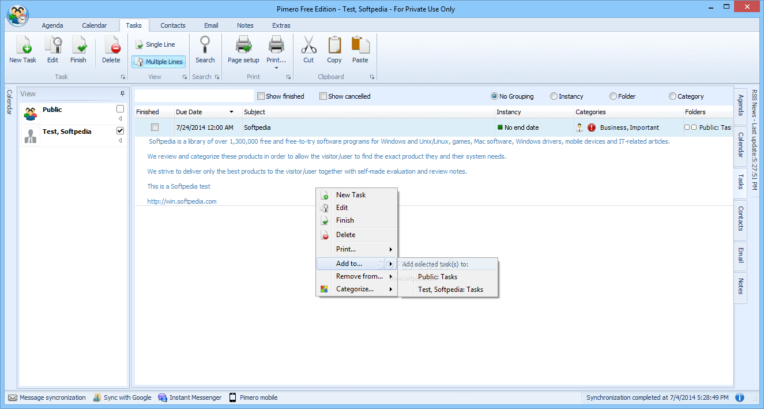Switch to Multiple Lines view
The height and width of the screenshot is (409, 764).
click(159, 62)
